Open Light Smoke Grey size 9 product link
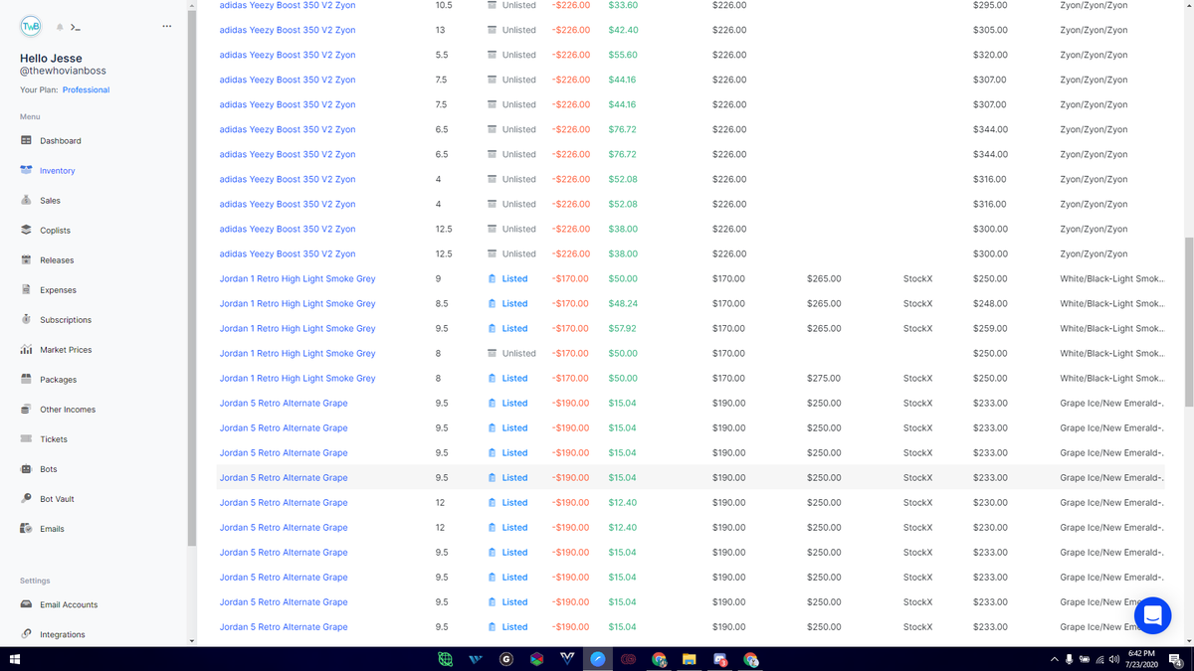1194x671 pixels. click(x=298, y=278)
